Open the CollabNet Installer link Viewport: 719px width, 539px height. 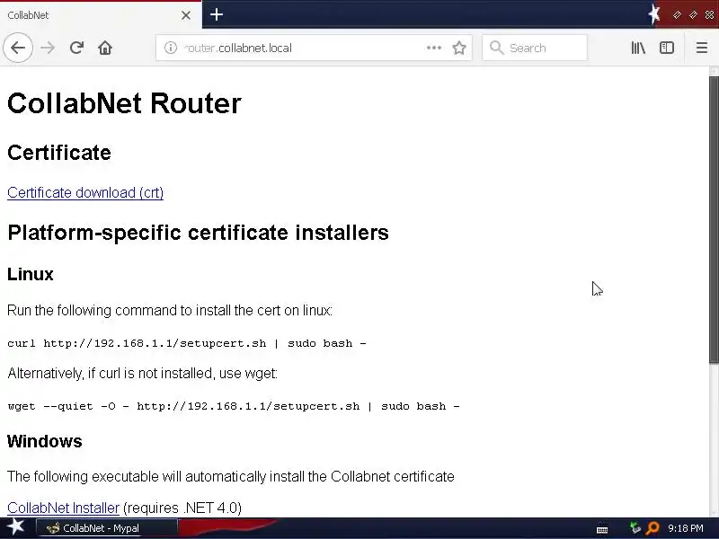[x=63, y=508]
